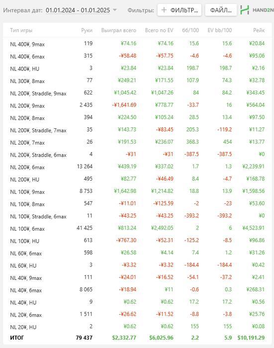Click the Hand2Note logo icon
This screenshot has width=274, height=348.
click(245, 10)
